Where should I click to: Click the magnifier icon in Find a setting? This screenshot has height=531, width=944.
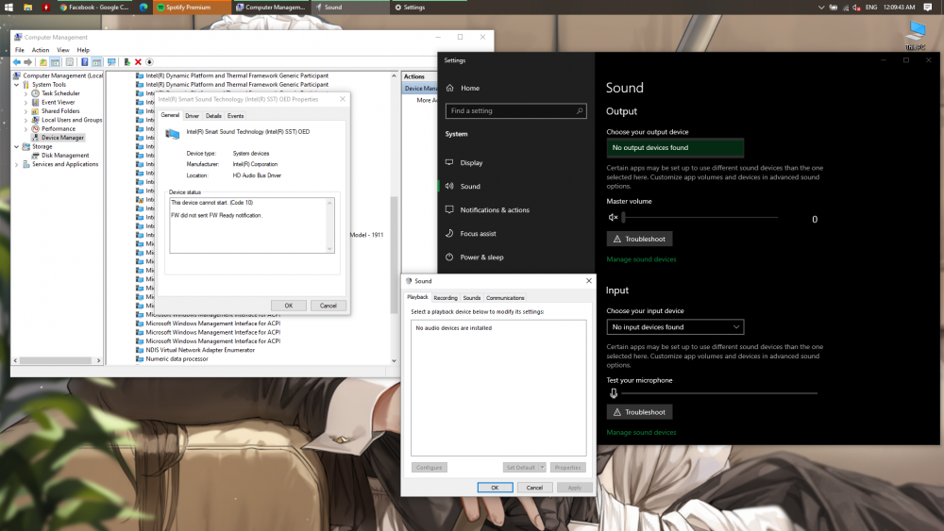pos(580,110)
